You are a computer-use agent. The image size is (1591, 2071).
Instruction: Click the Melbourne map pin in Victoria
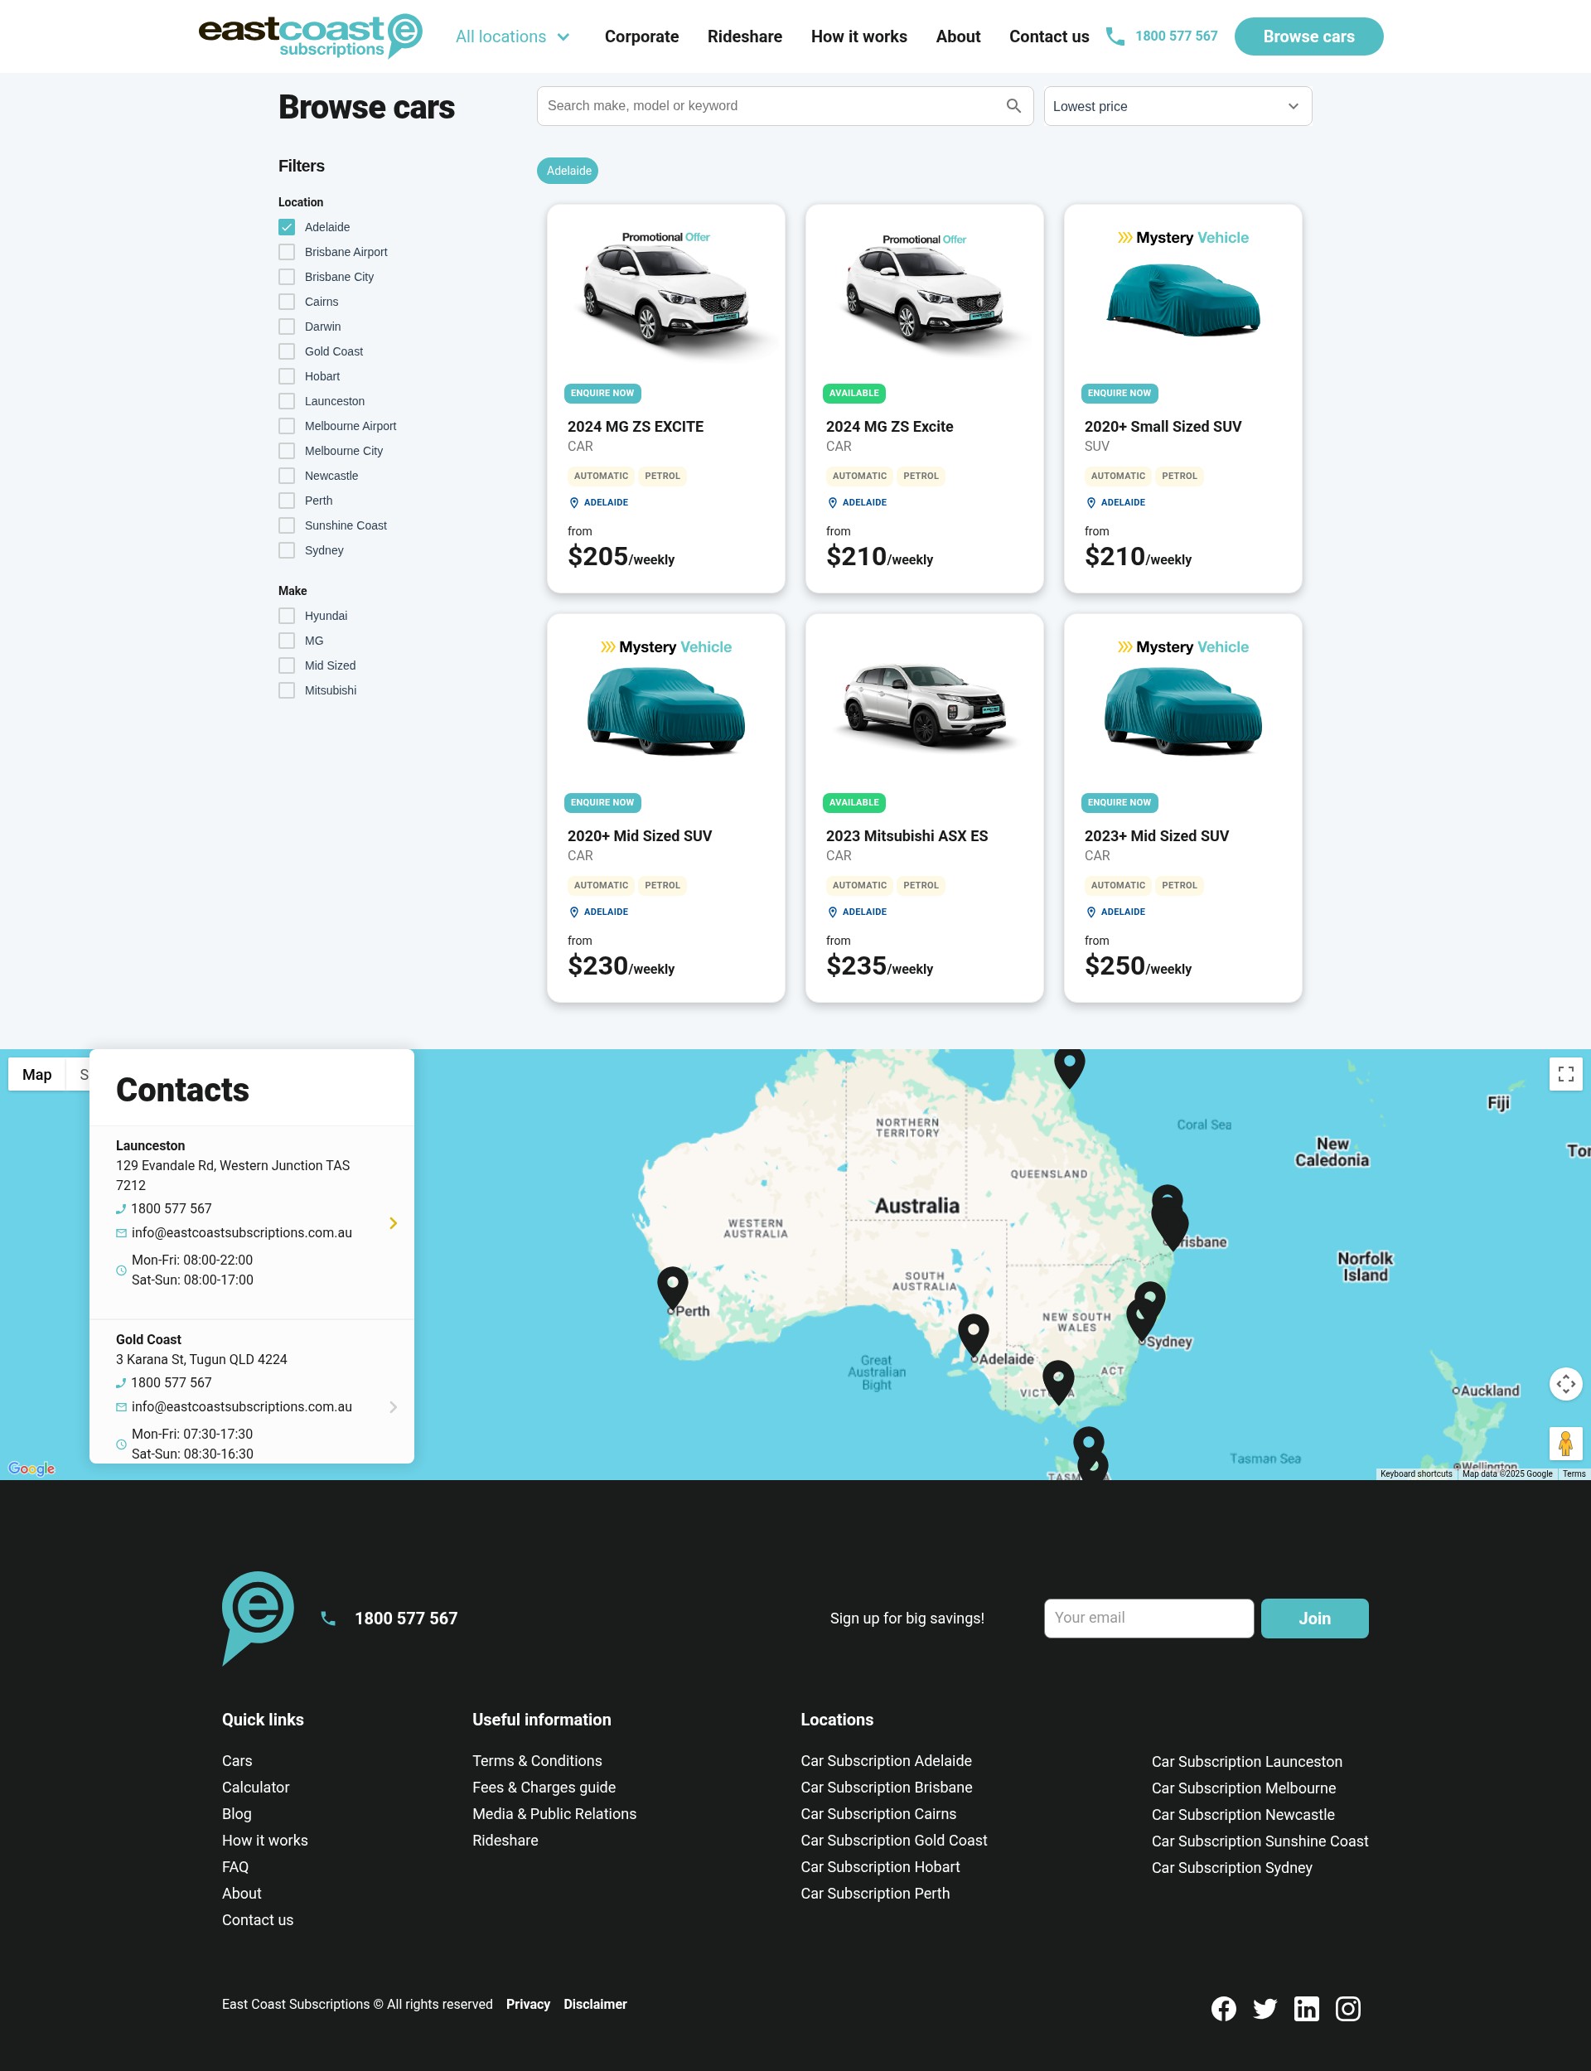click(x=1058, y=1381)
